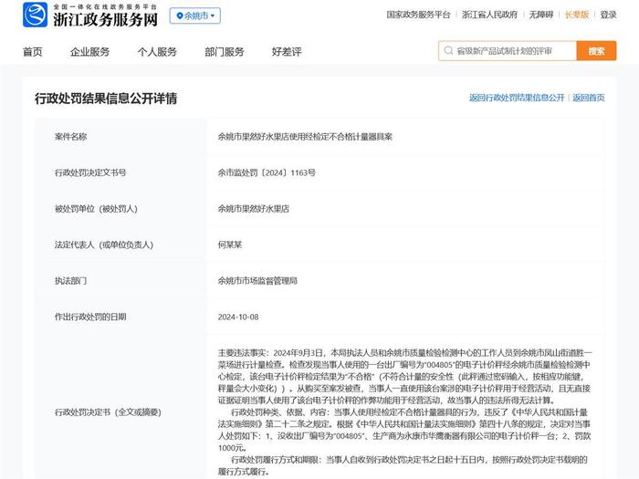Focus the search input field
Image resolution: width=639 pixels, height=479 pixels.
[x=508, y=51]
